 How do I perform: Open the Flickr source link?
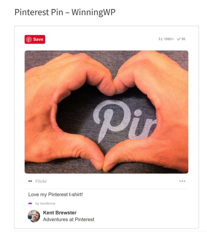tap(41, 181)
